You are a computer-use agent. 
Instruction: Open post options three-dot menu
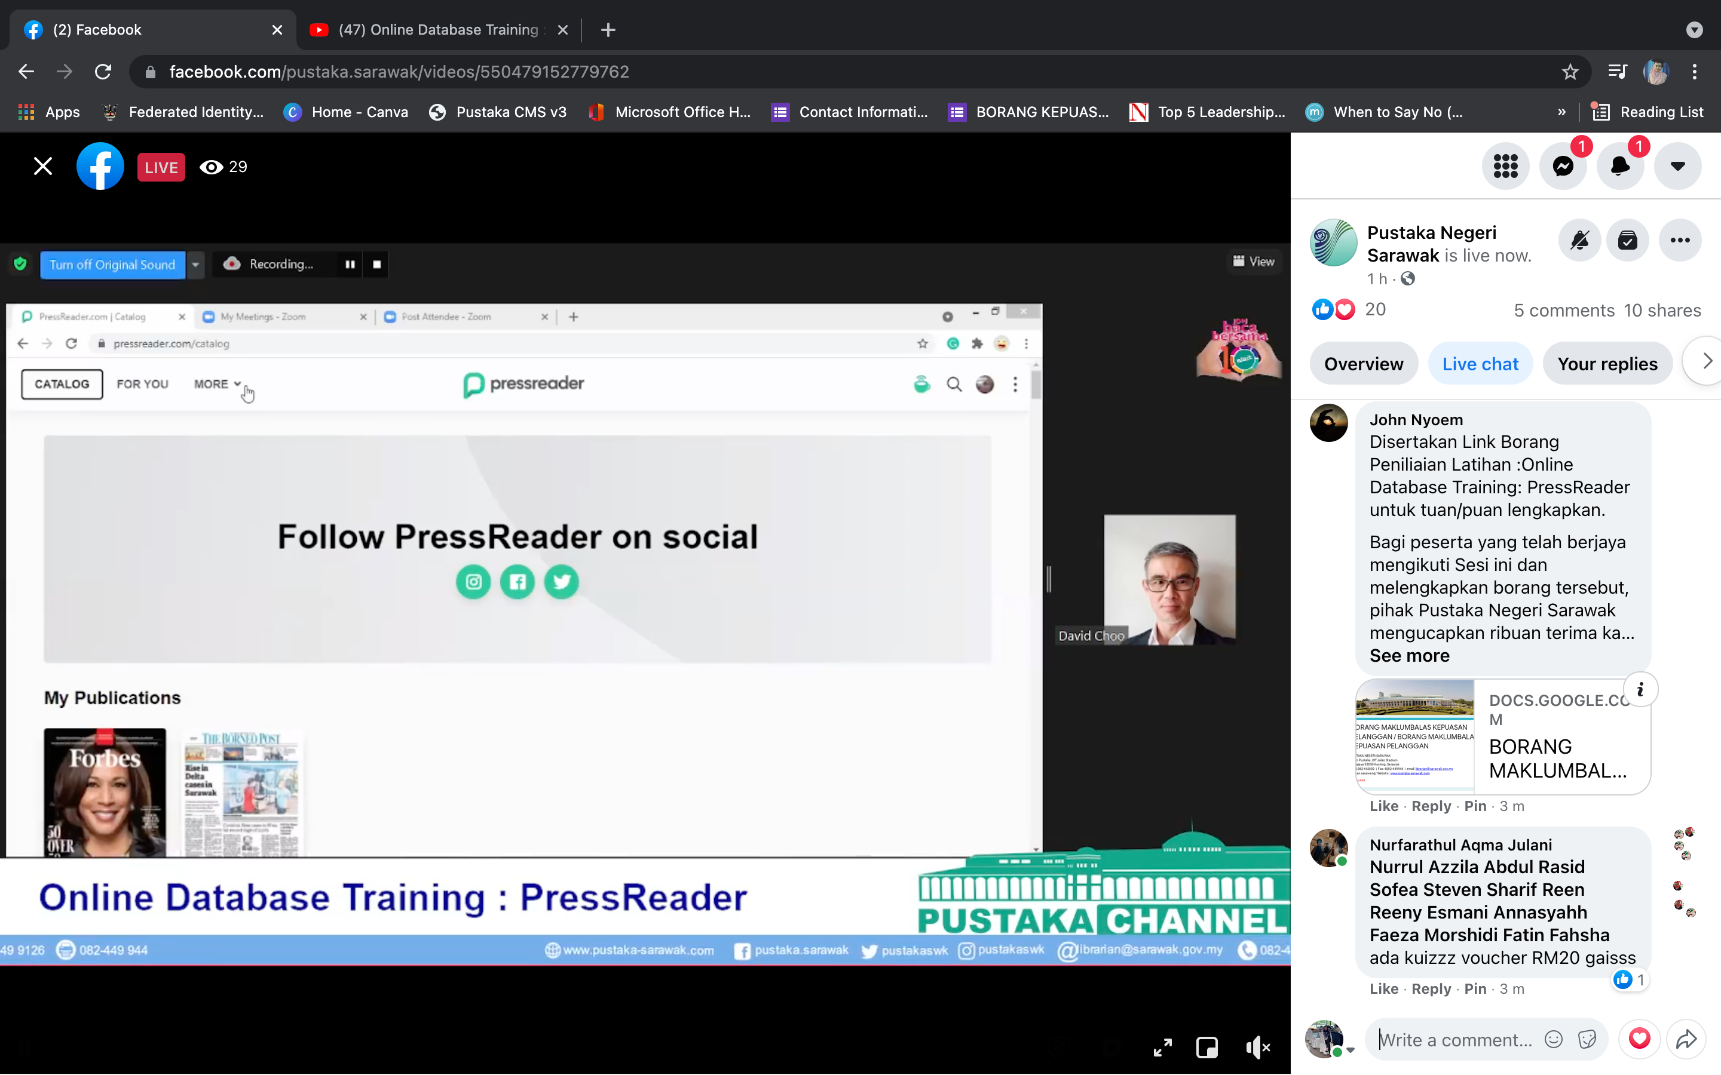(x=1680, y=240)
